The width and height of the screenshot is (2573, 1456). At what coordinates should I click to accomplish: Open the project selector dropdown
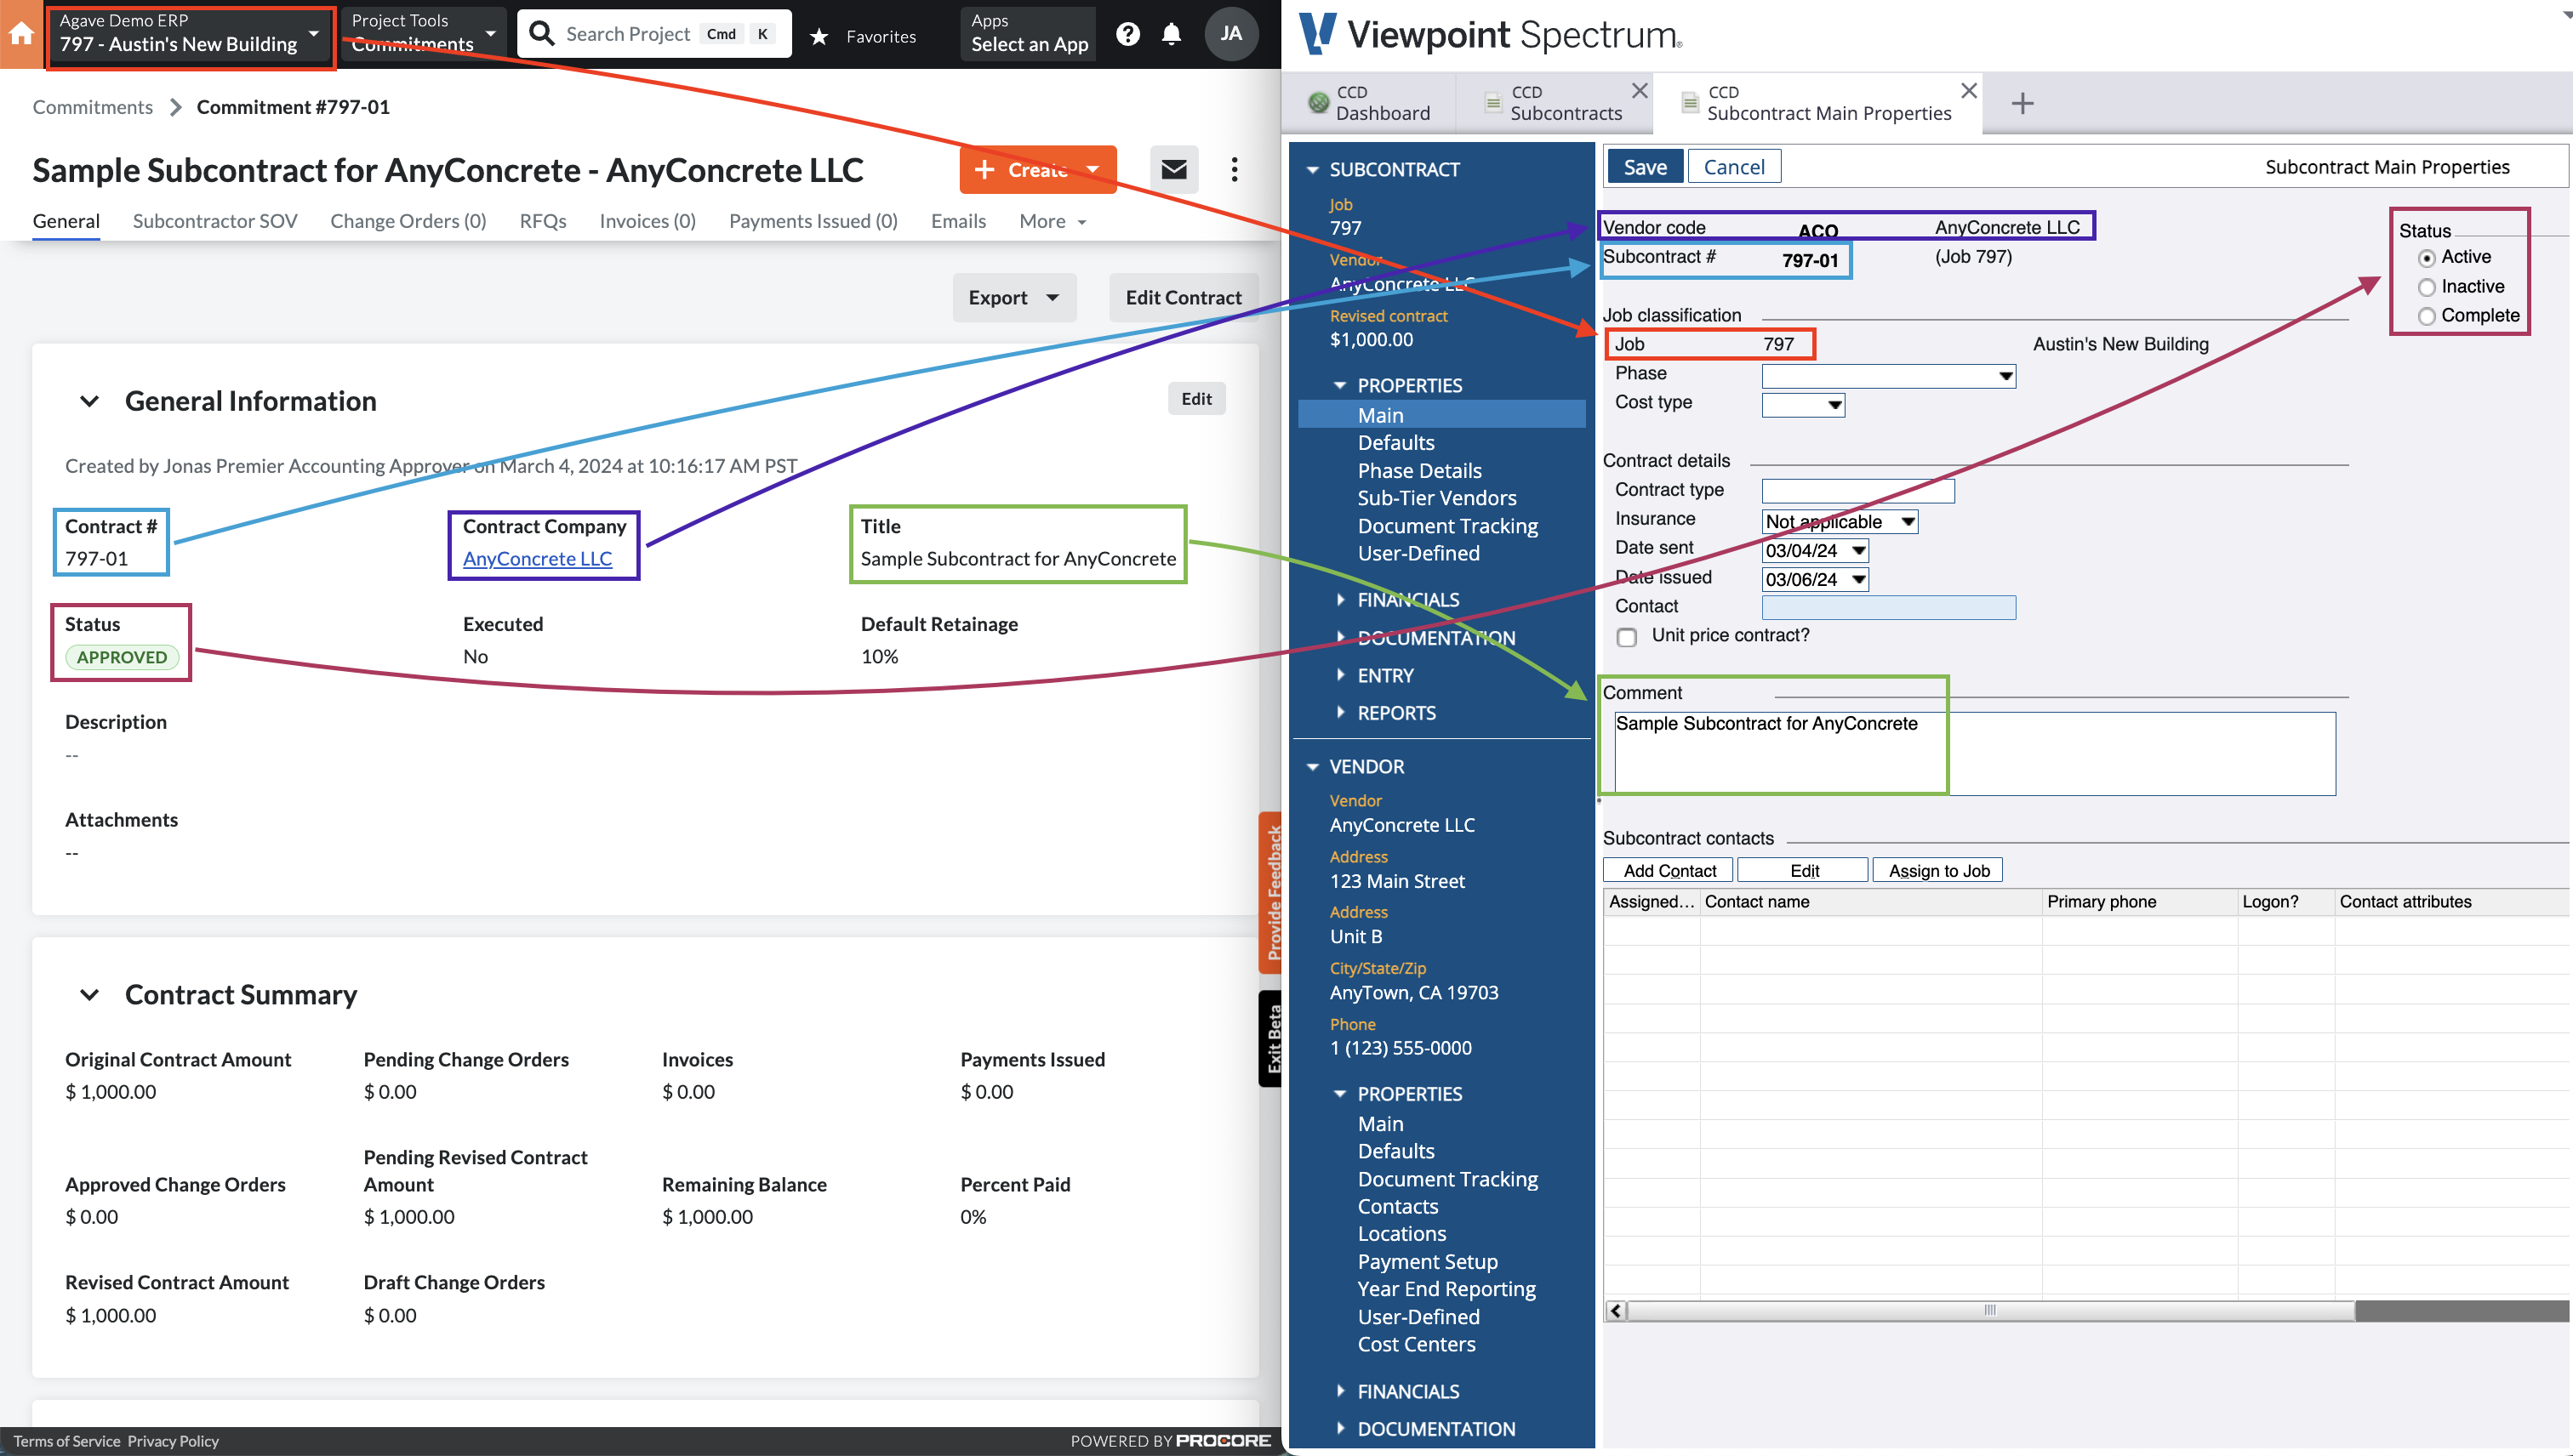pyautogui.click(x=191, y=34)
